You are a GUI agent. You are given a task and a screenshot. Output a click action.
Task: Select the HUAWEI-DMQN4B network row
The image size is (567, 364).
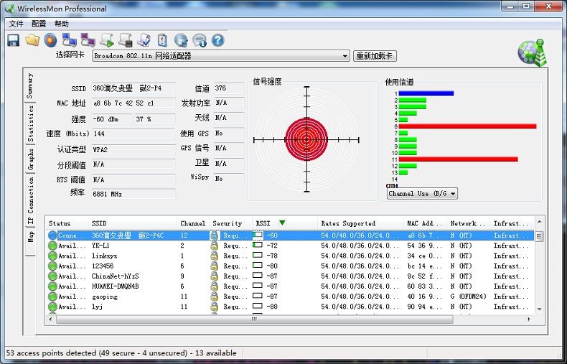click(x=291, y=286)
